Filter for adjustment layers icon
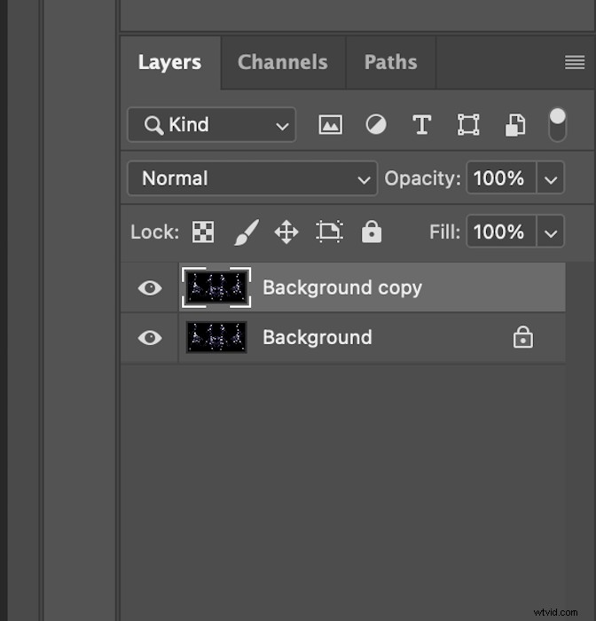Viewport: 596px width, 621px height. [x=376, y=125]
